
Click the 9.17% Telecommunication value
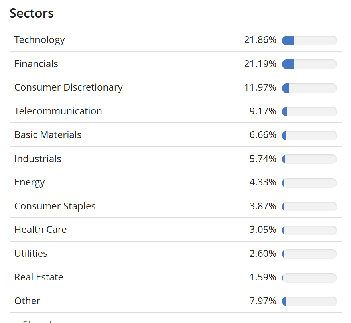(x=263, y=111)
